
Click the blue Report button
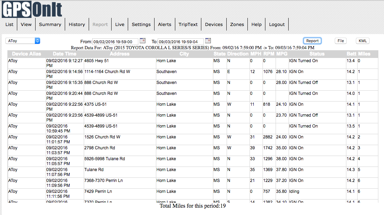pyautogui.click(x=312, y=41)
